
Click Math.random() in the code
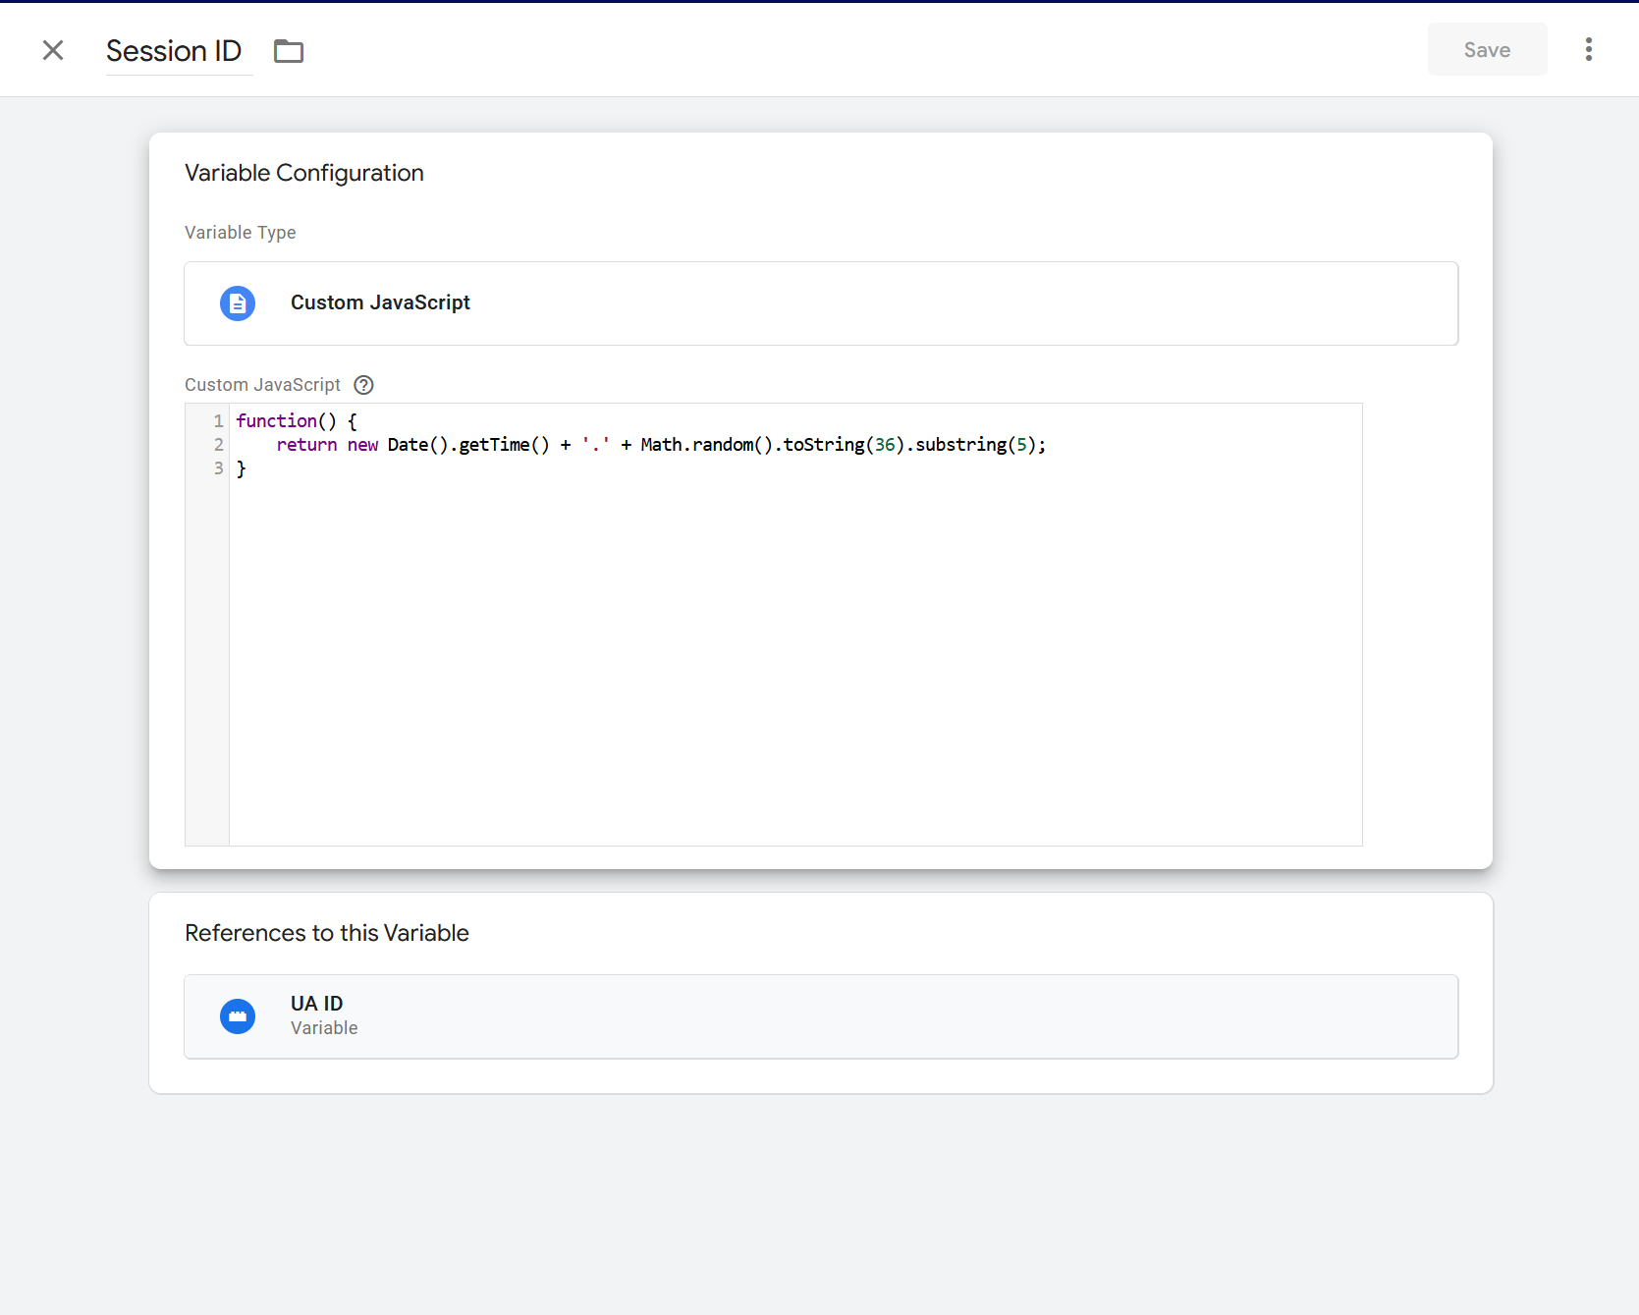697,445
